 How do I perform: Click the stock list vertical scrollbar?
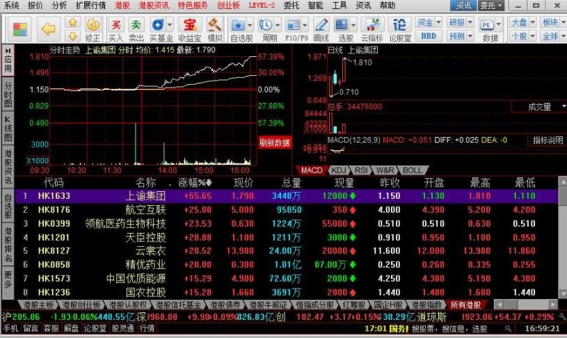click(x=562, y=237)
